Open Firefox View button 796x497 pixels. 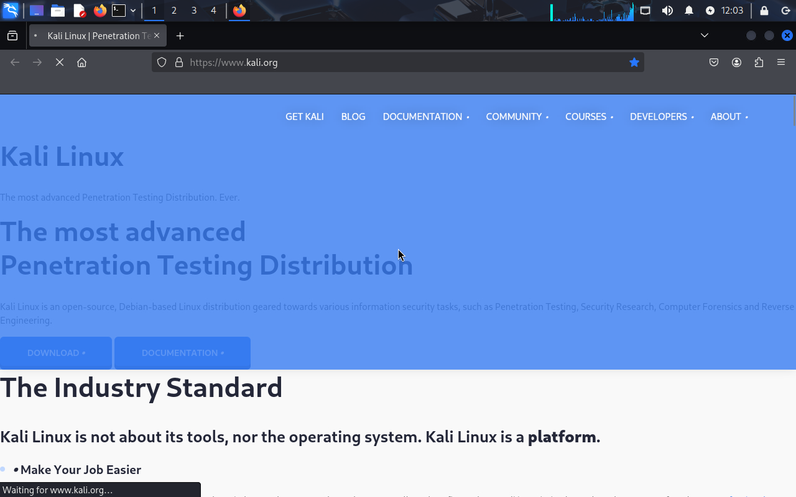click(x=12, y=36)
